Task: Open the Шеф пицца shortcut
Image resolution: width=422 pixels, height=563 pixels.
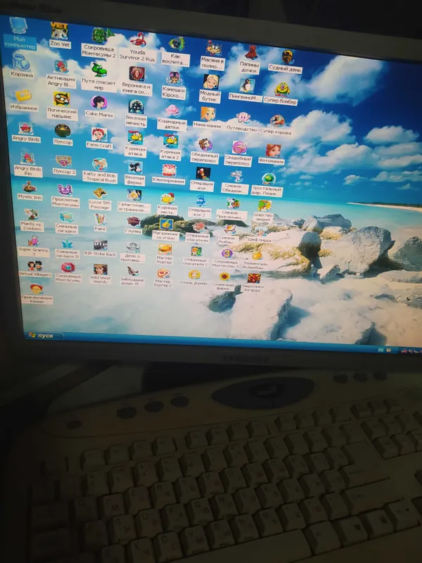Action: [260, 234]
